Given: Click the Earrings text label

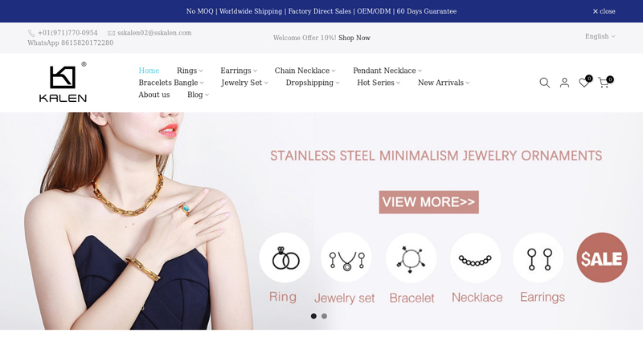Looking at the screenshot, I should click(542, 297).
